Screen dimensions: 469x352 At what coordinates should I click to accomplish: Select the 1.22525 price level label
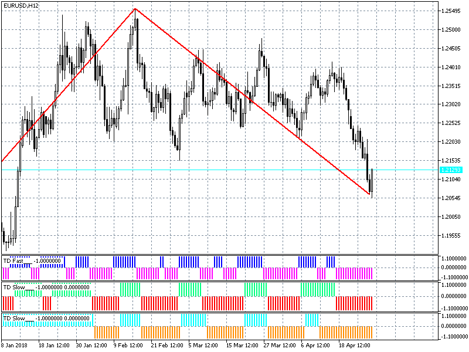point(451,123)
